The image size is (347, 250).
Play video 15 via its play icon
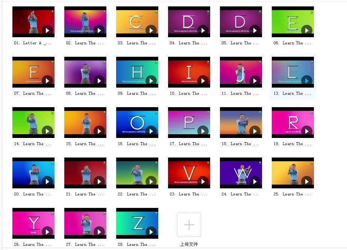99,131
